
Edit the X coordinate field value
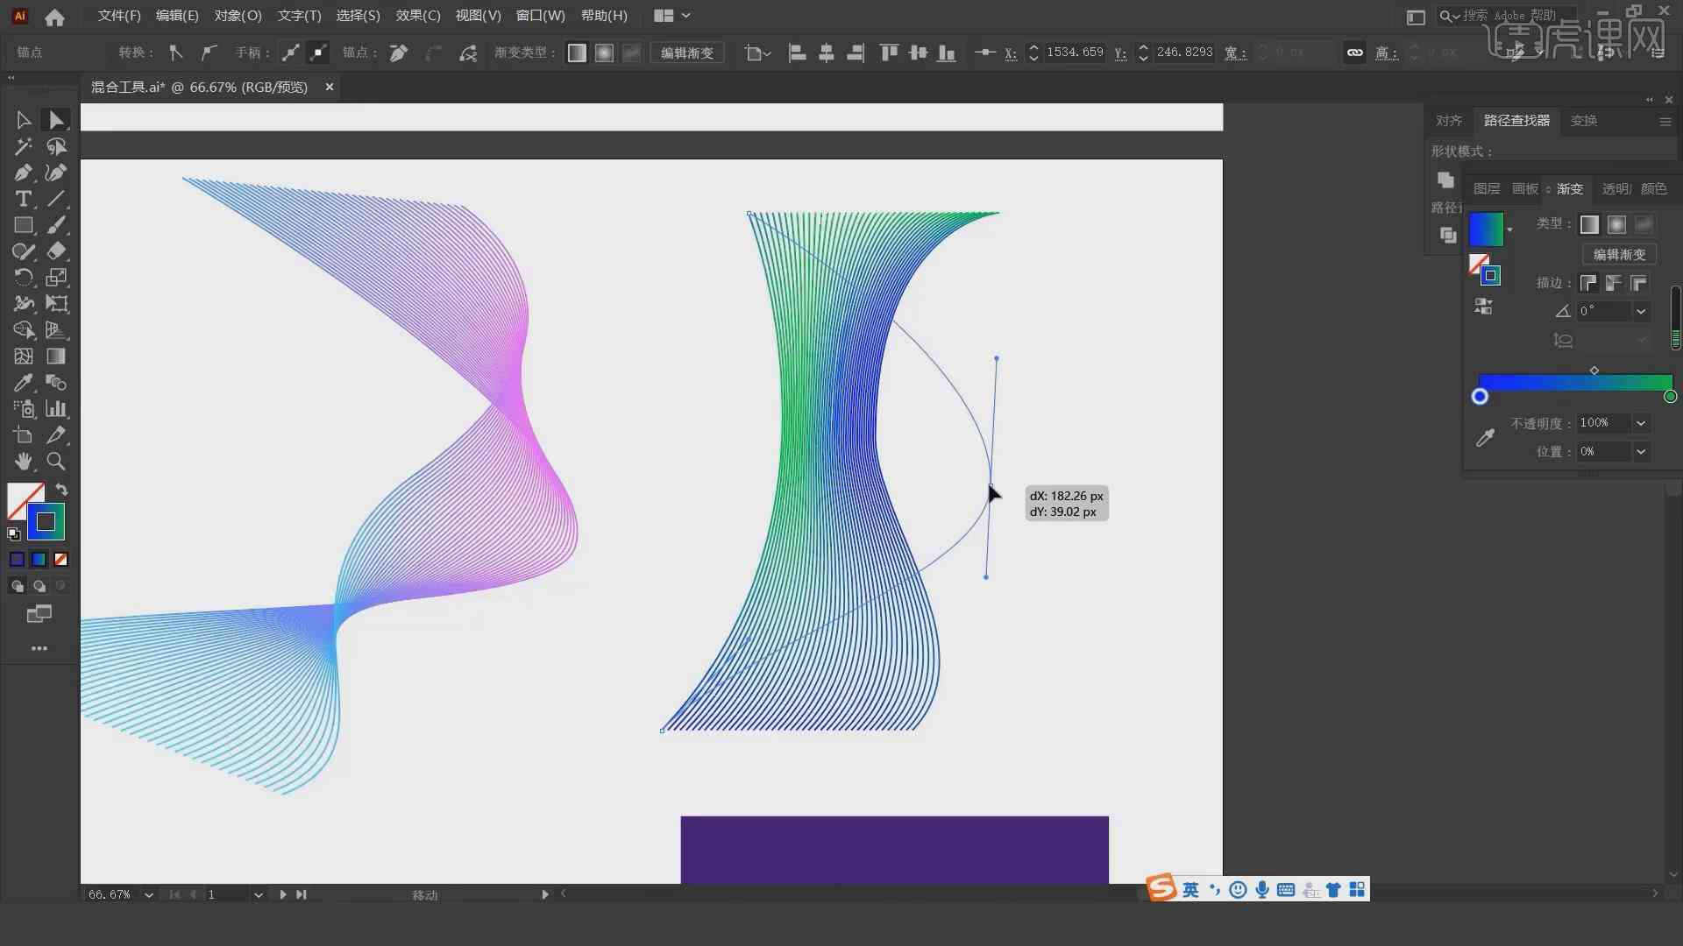coord(1075,53)
